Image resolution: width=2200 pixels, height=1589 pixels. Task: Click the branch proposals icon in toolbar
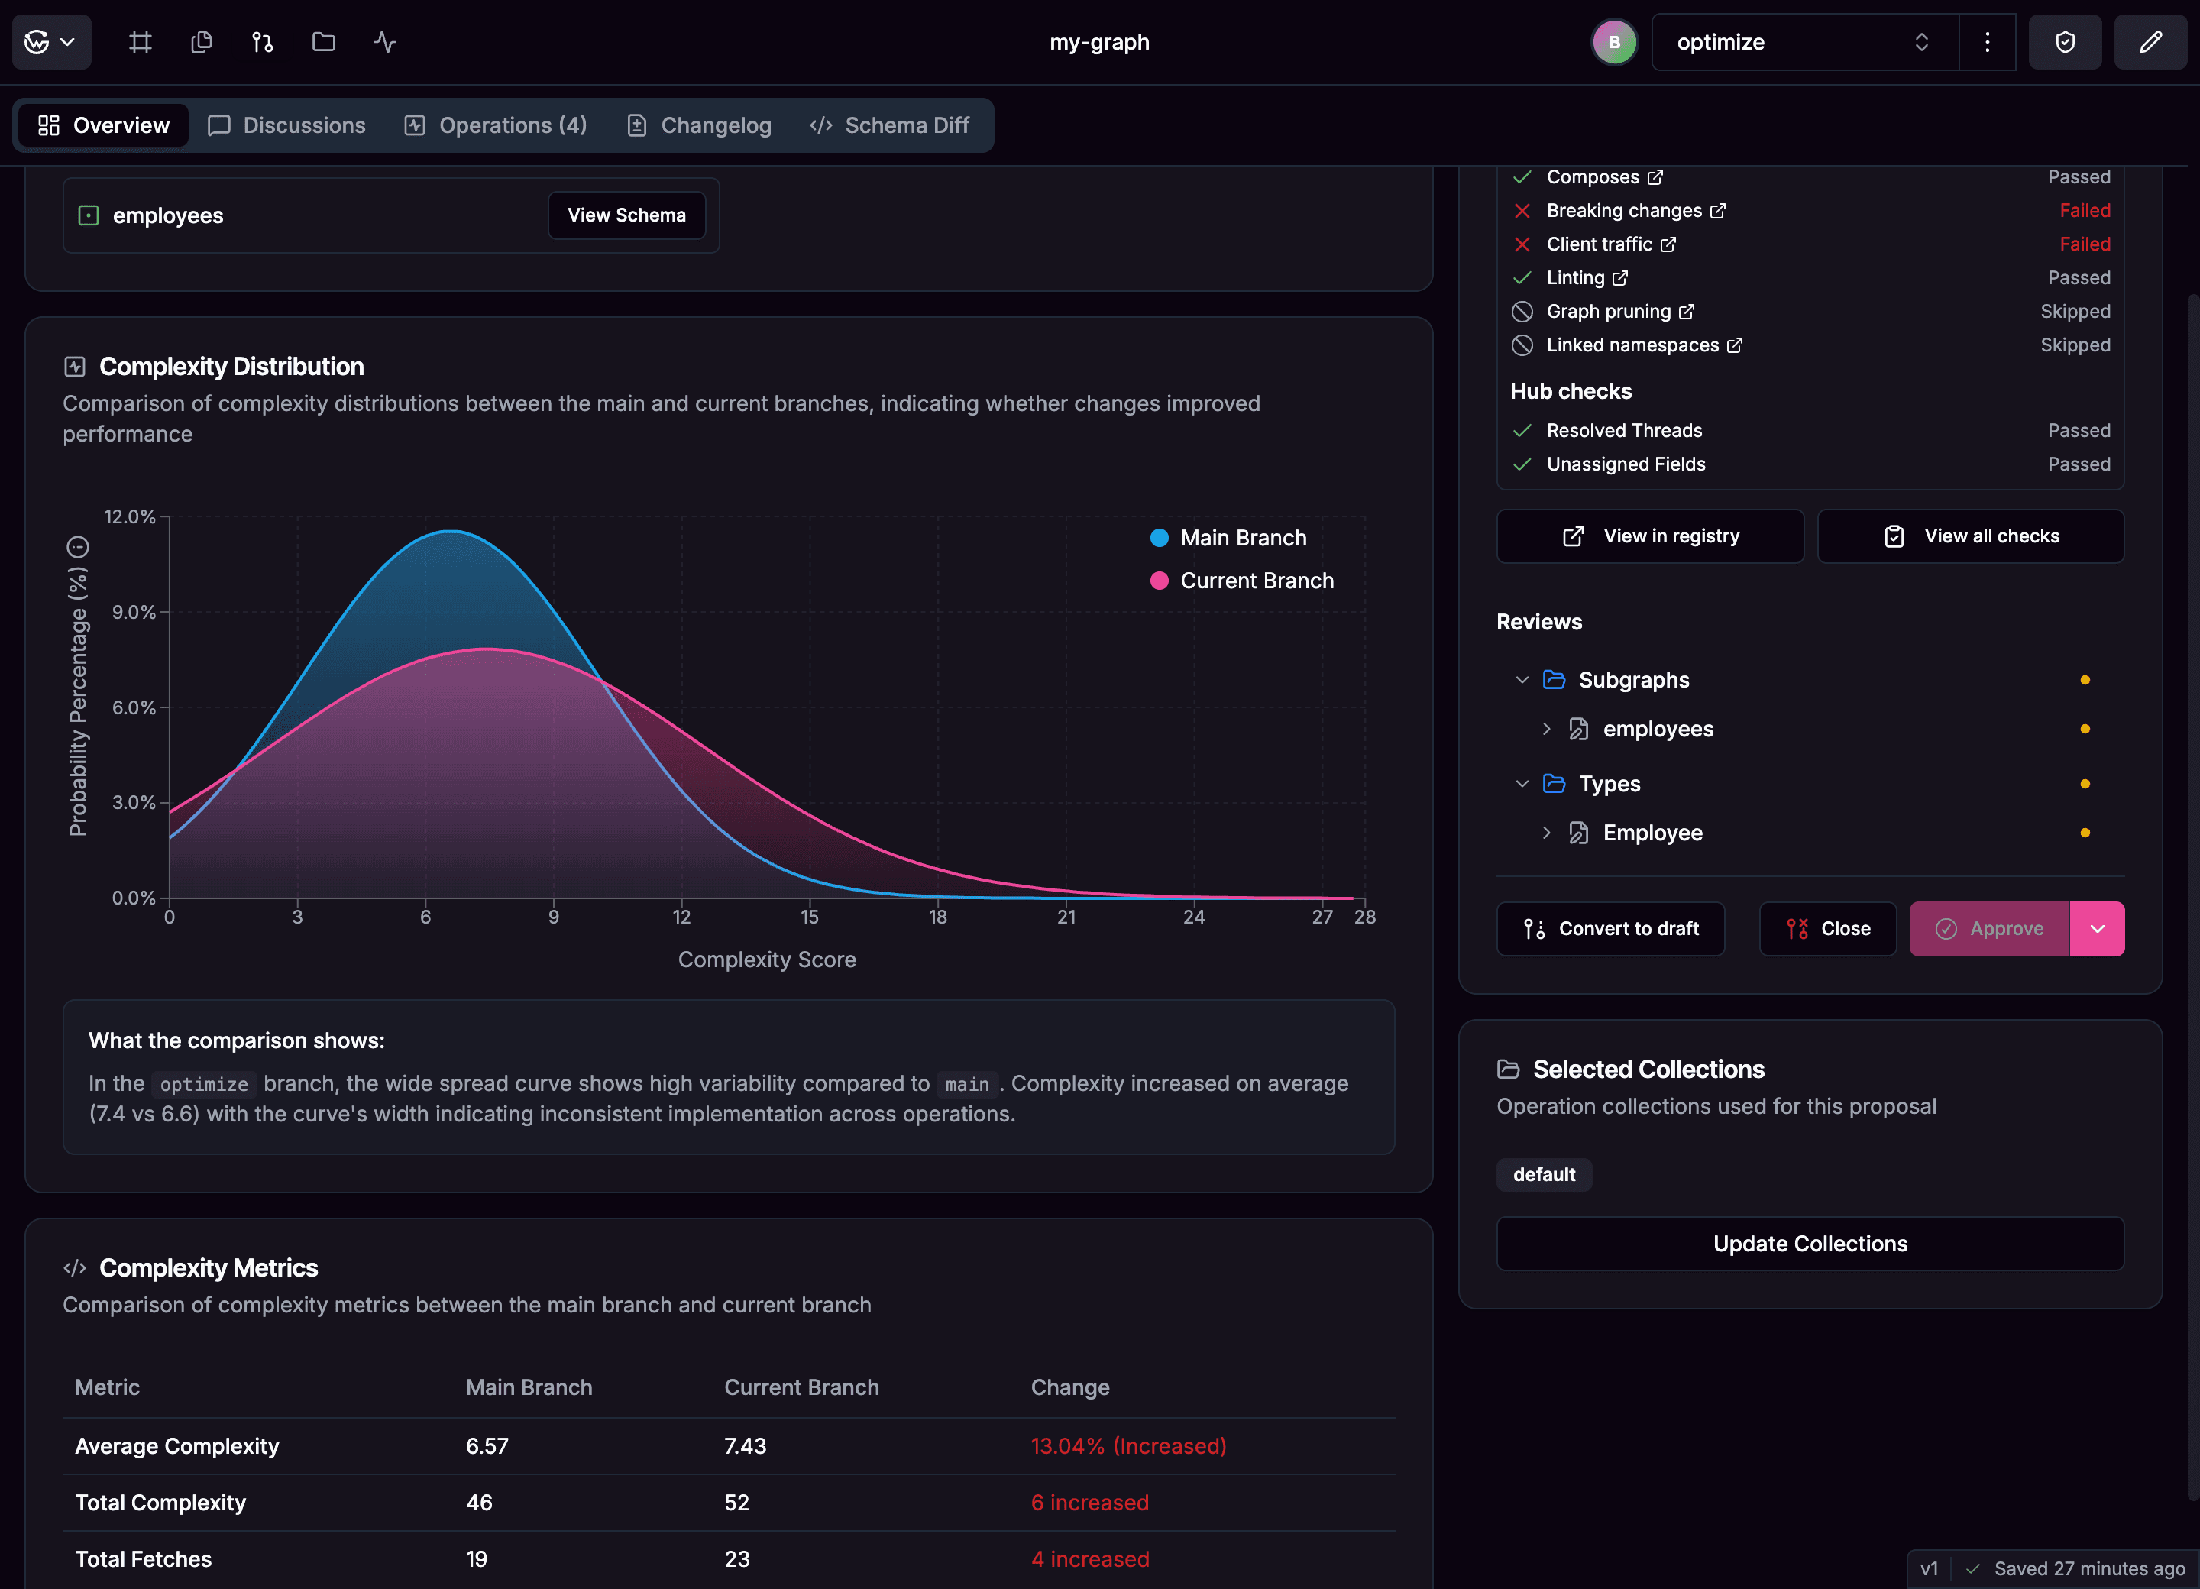[x=262, y=42]
